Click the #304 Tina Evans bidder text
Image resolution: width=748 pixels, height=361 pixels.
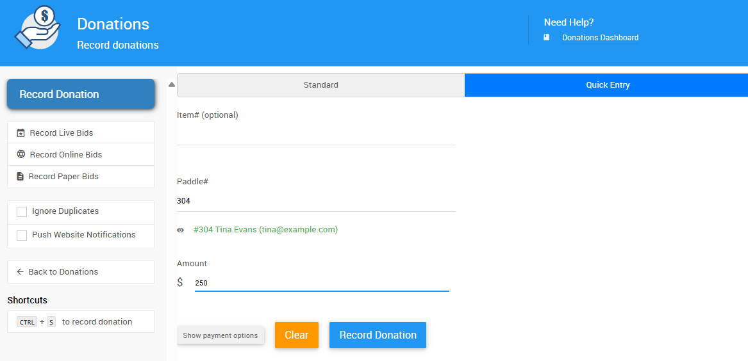click(x=265, y=230)
